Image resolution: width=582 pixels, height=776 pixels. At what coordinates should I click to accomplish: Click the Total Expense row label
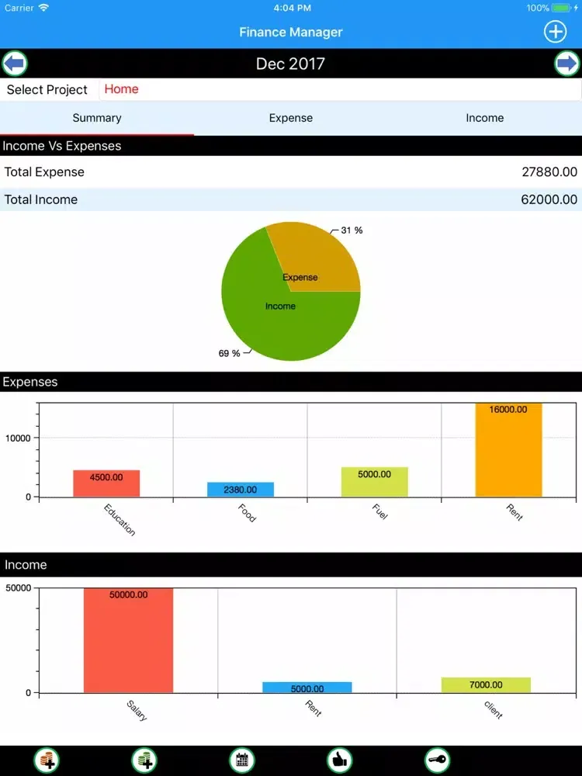(x=44, y=171)
